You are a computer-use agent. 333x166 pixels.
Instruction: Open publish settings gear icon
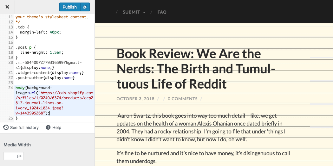(x=85, y=7)
